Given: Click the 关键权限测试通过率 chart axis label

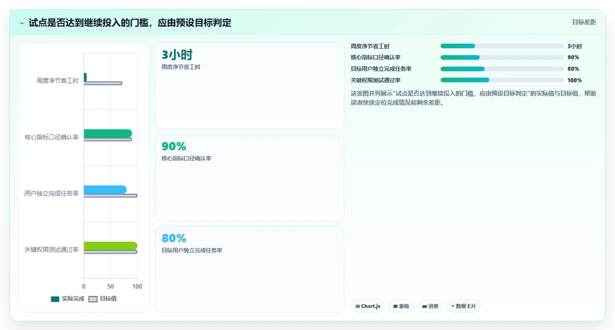Looking at the screenshot, I should [x=52, y=250].
